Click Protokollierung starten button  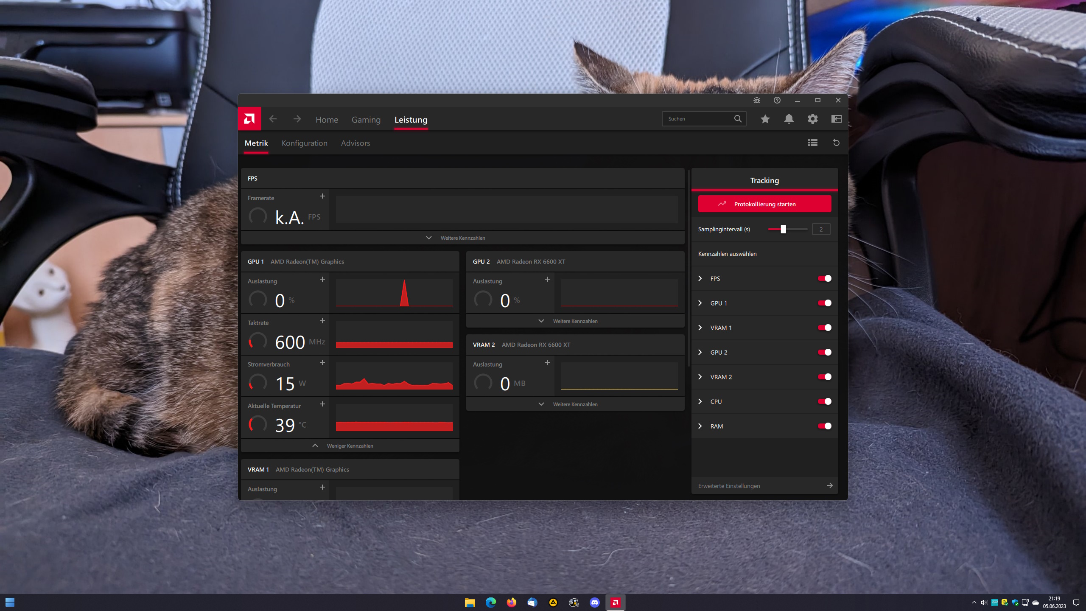[x=764, y=204]
